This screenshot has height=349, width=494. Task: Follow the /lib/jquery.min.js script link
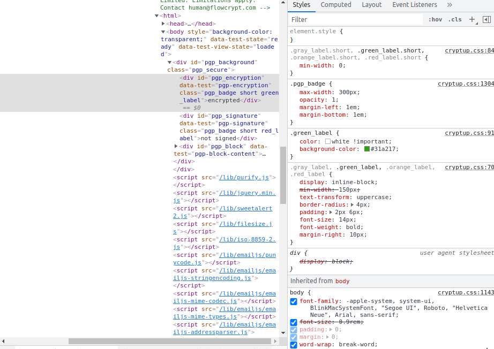248,193
